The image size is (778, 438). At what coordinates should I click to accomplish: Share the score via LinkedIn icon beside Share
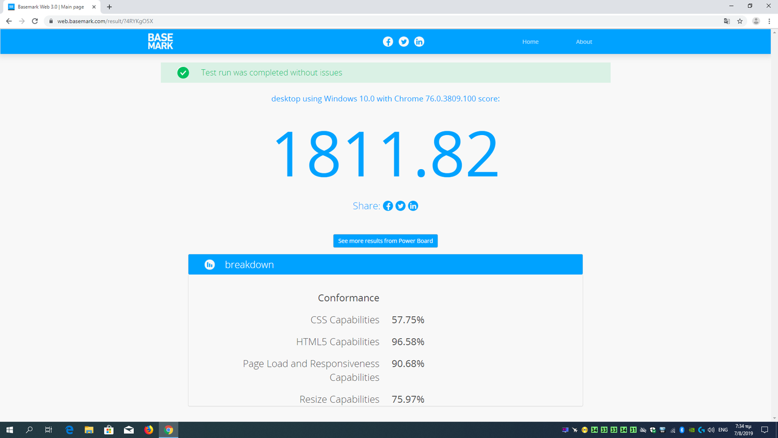pos(413,206)
